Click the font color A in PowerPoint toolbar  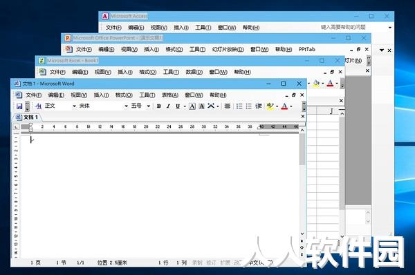[x=330, y=84]
